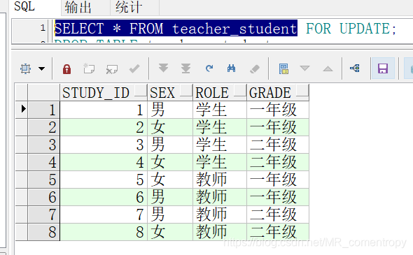Switch to the 统计 tab
413x255 pixels.
[x=129, y=7]
